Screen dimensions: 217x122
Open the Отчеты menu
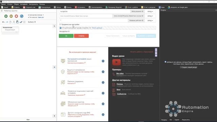coord(10,4)
